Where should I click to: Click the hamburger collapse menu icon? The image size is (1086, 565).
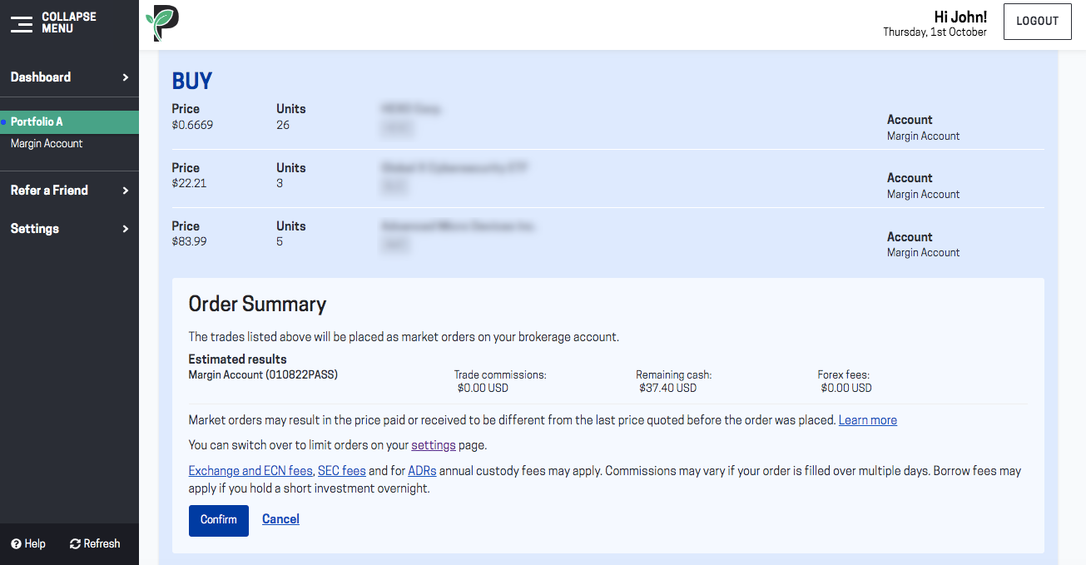(22, 23)
